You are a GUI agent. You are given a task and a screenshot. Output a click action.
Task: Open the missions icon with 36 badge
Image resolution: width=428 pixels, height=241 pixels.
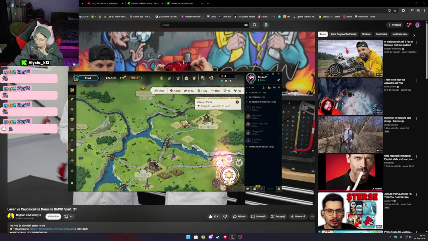(x=255, y=188)
